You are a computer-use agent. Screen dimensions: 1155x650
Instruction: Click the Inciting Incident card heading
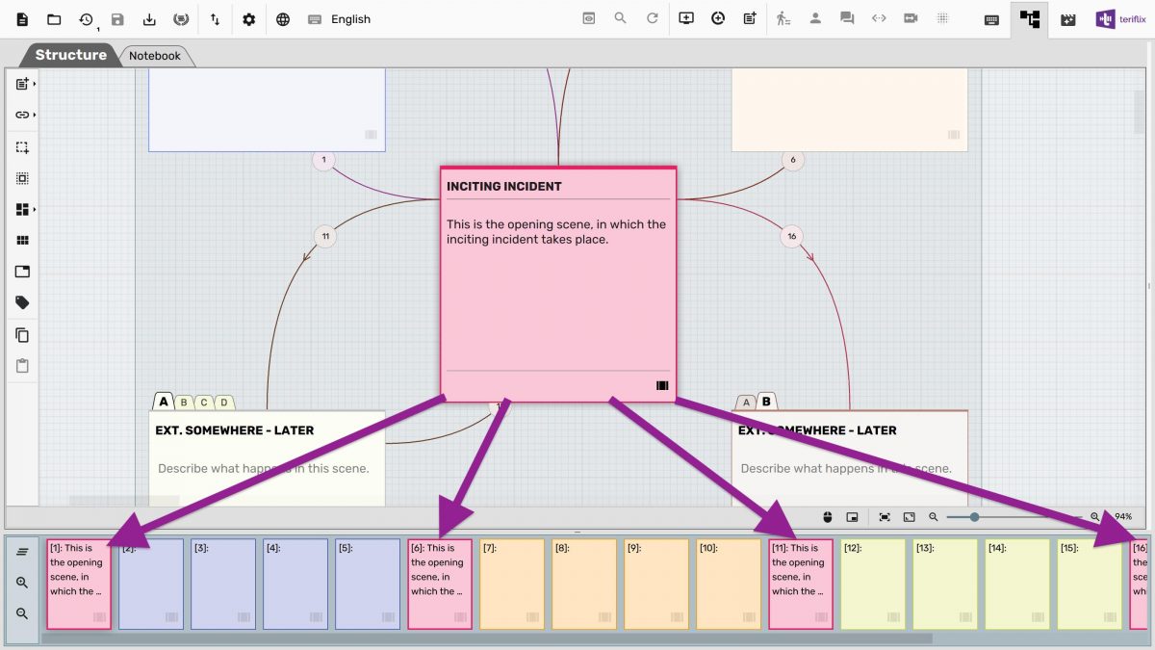[x=503, y=186]
